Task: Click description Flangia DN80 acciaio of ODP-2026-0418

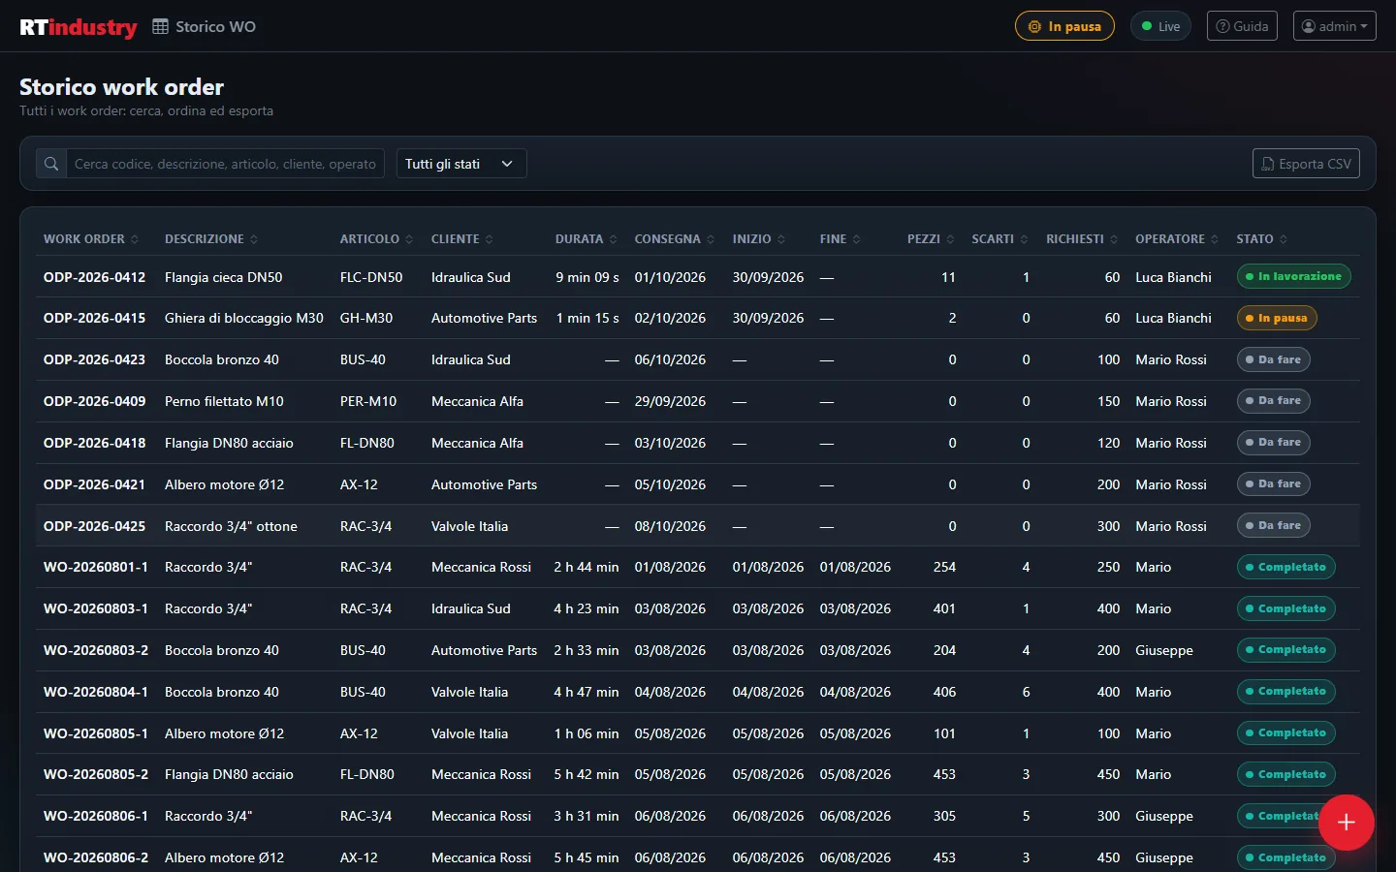Action: coord(229,443)
